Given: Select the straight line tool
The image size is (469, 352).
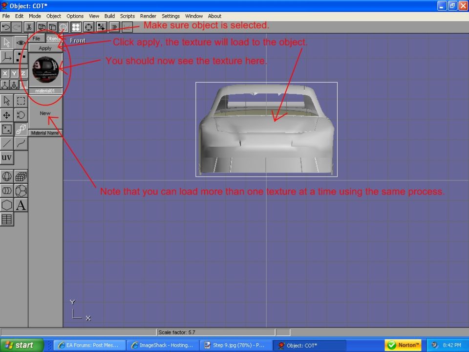Looking at the screenshot, I should coord(6,144).
